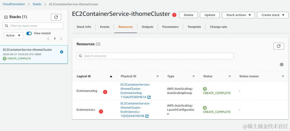Go to next page of stacks
The height and width of the screenshot is (131, 290).
point(61,38)
